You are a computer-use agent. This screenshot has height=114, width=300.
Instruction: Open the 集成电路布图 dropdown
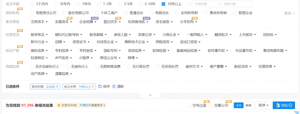[275, 51]
